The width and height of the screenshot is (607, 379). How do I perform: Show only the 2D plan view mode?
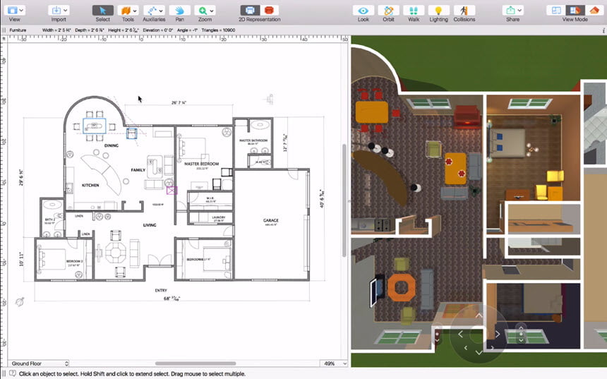[556, 11]
